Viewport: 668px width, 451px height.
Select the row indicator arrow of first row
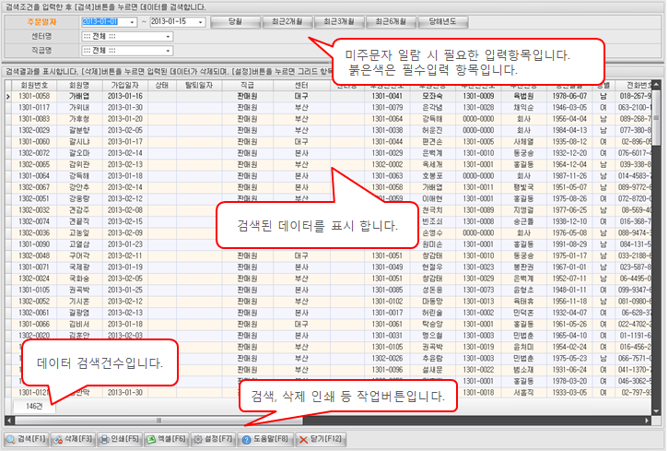[8, 97]
